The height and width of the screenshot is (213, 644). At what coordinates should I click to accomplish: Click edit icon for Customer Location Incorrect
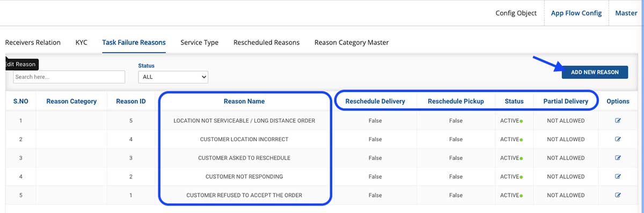tap(618, 139)
